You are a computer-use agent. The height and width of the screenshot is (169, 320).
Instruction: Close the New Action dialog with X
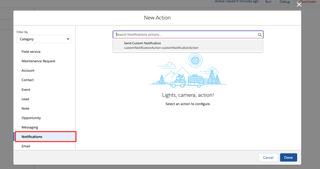(x=299, y=4)
